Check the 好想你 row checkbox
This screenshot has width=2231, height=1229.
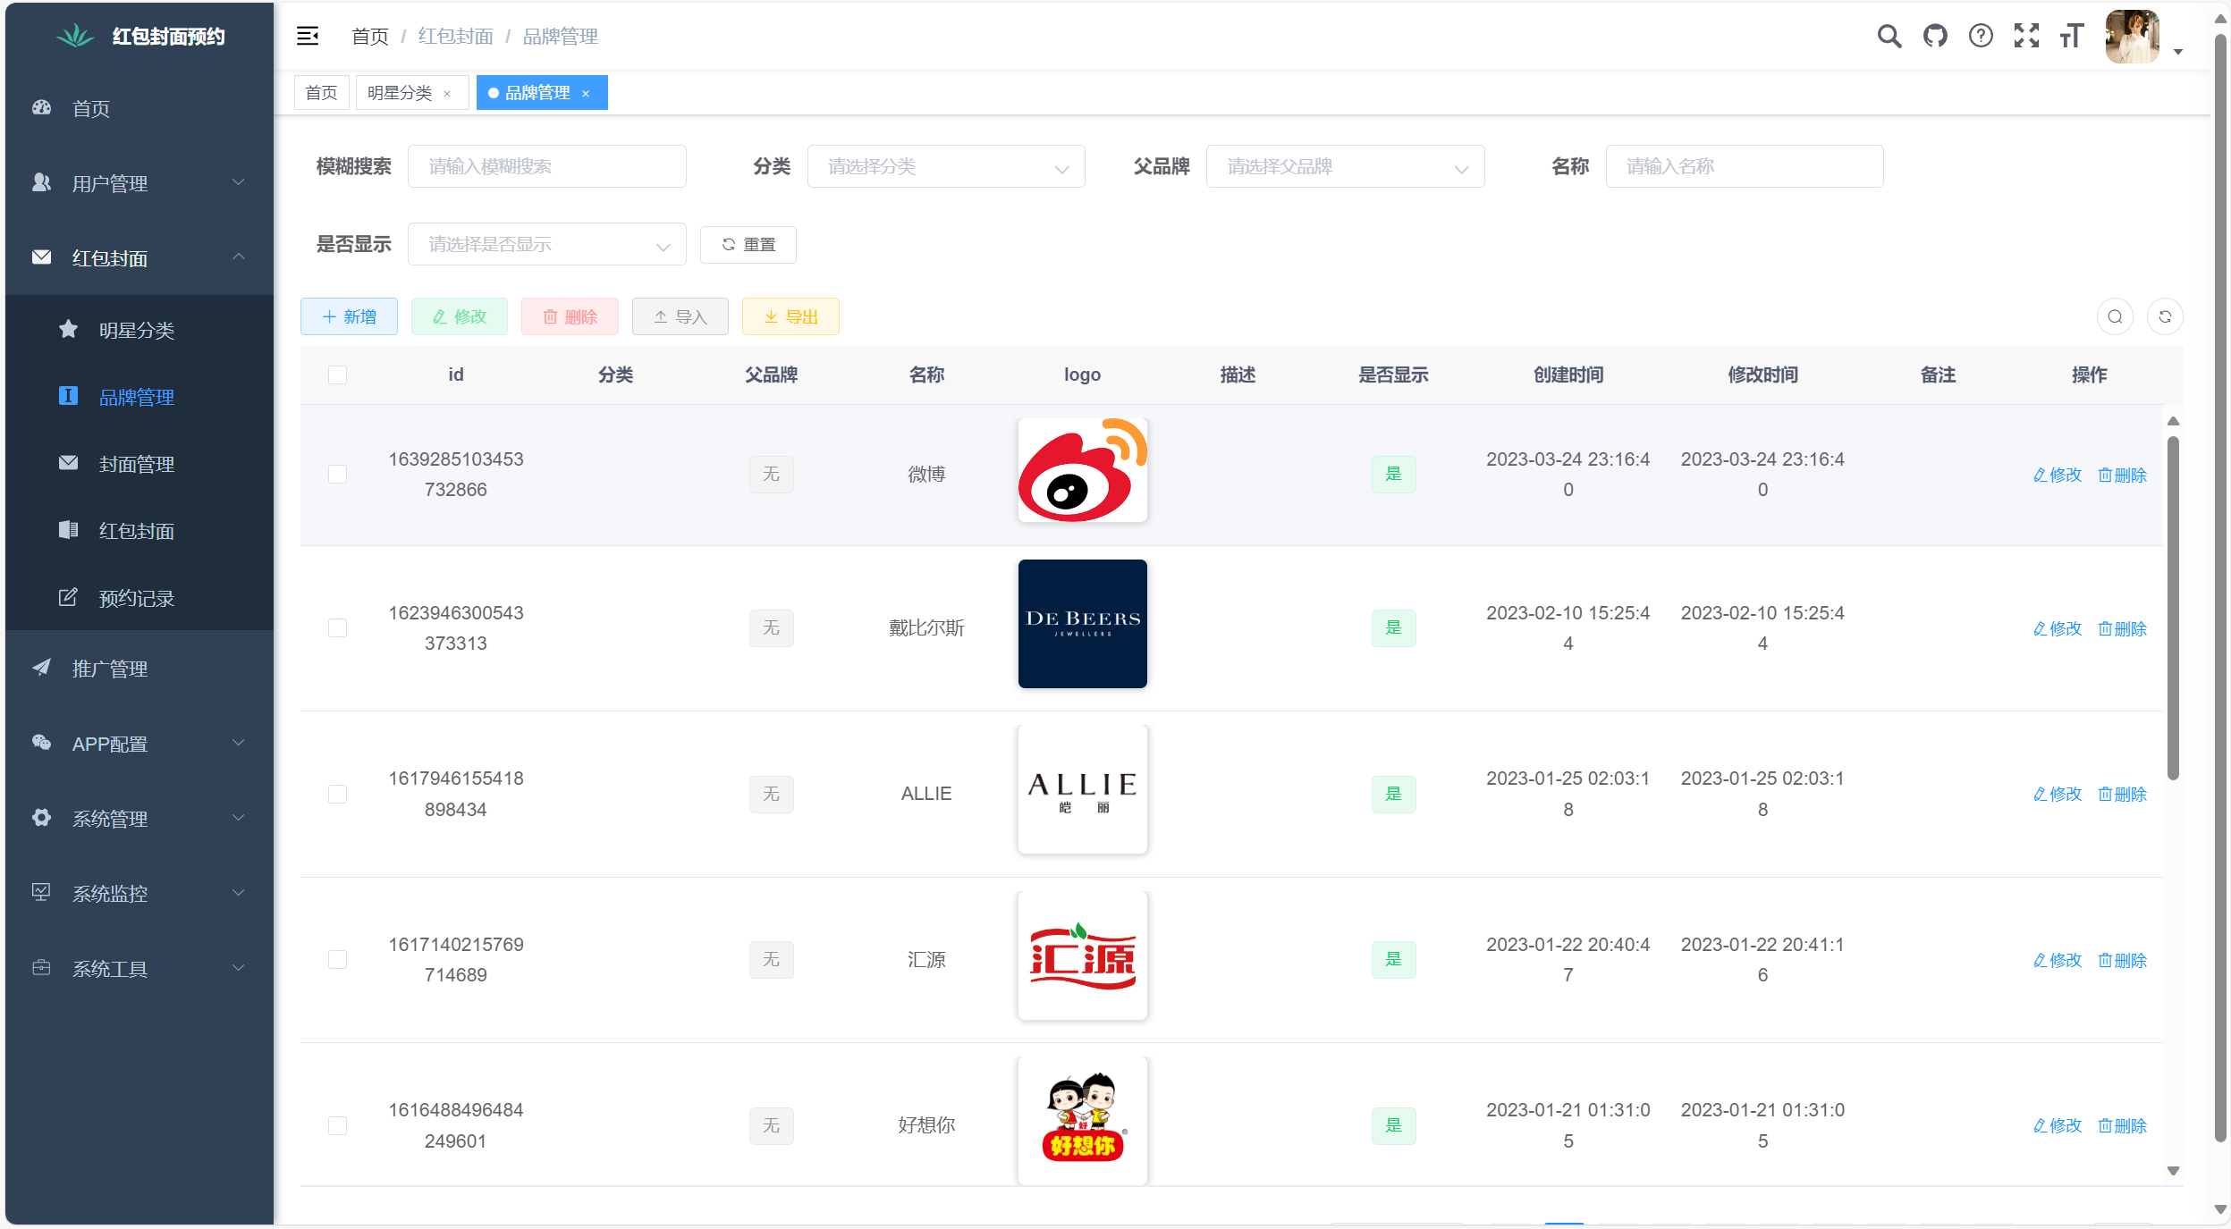click(x=337, y=1125)
